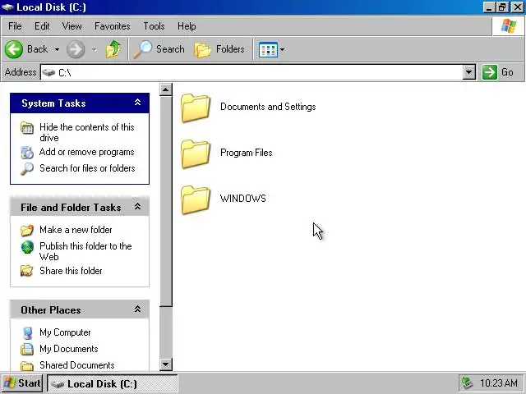Viewport: 526px width, 394px height.
Task: Select the Program Files folder icon
Action: coord(196,153)
